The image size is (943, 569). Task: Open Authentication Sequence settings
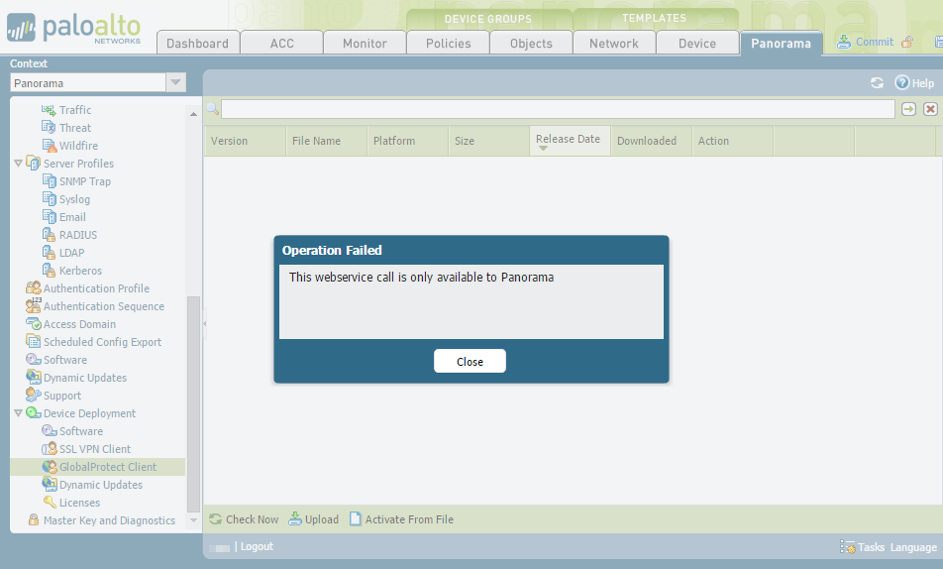[103, 306]
